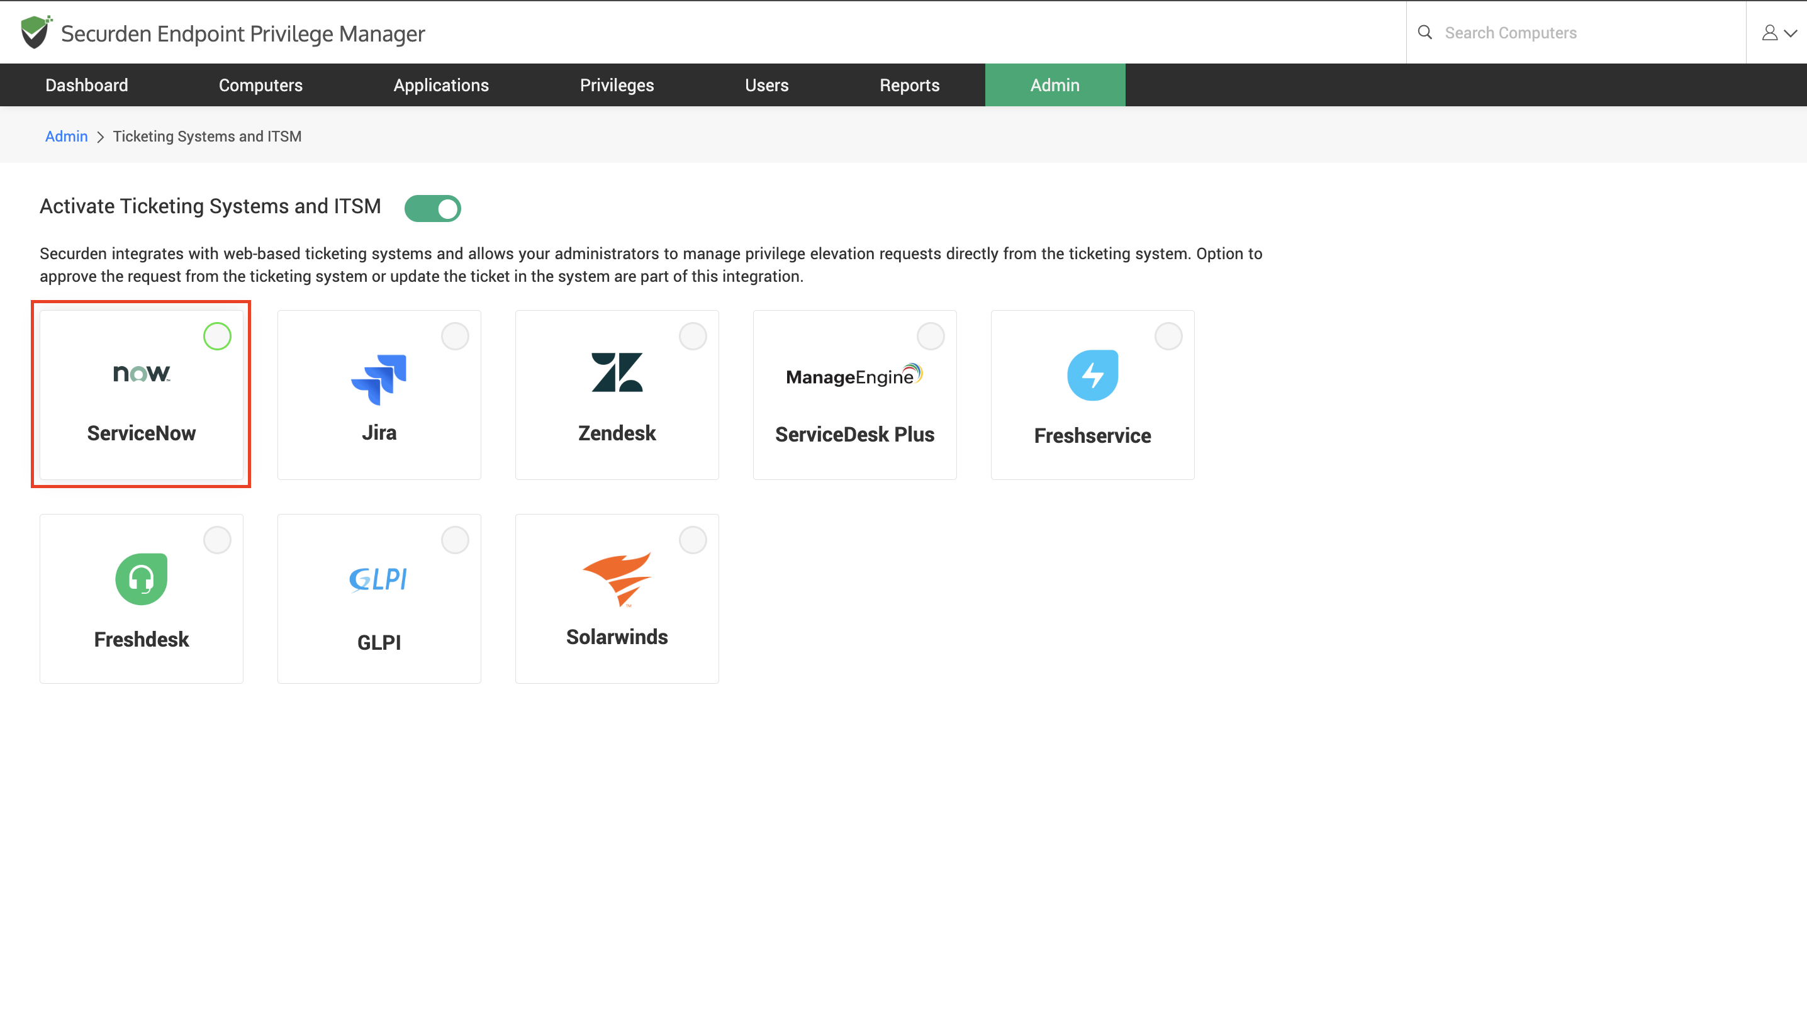Click the GLPI card label

click(x=379, y=642)
